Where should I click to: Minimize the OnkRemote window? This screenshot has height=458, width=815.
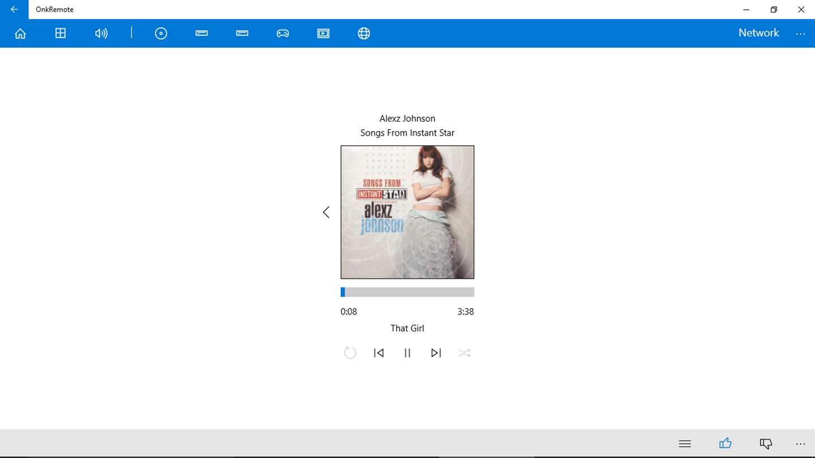(x=747, y=10)
